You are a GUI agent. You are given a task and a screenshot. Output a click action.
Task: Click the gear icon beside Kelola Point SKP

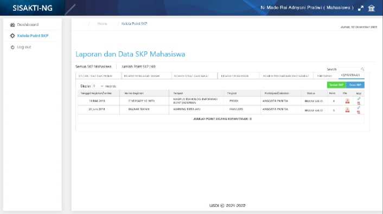coord(12,36)
